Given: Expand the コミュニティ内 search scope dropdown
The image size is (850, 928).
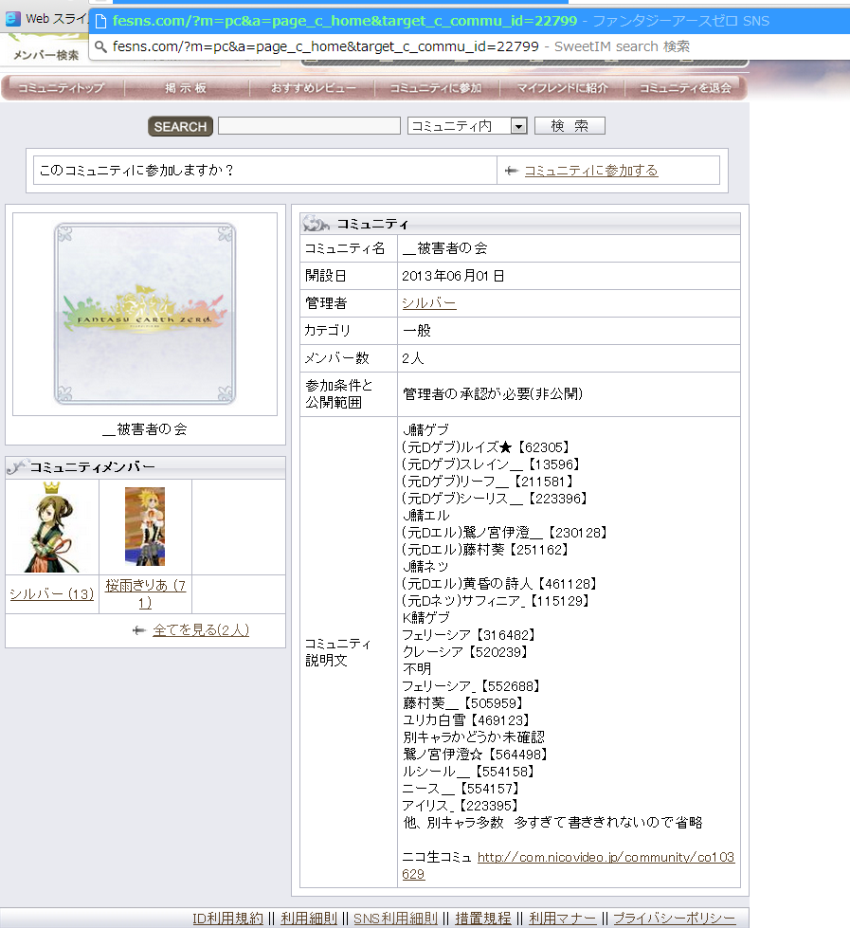Looking at the screenshot, I should (x=517, y=126).
